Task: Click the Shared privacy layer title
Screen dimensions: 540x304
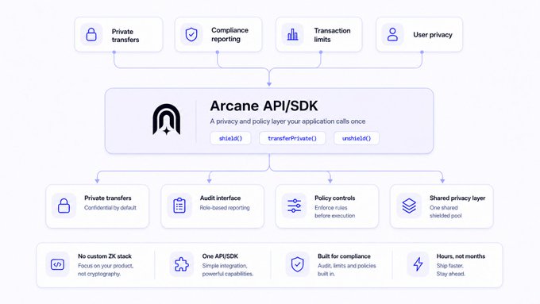Action: pyautogui.click(x=457, y=198)
